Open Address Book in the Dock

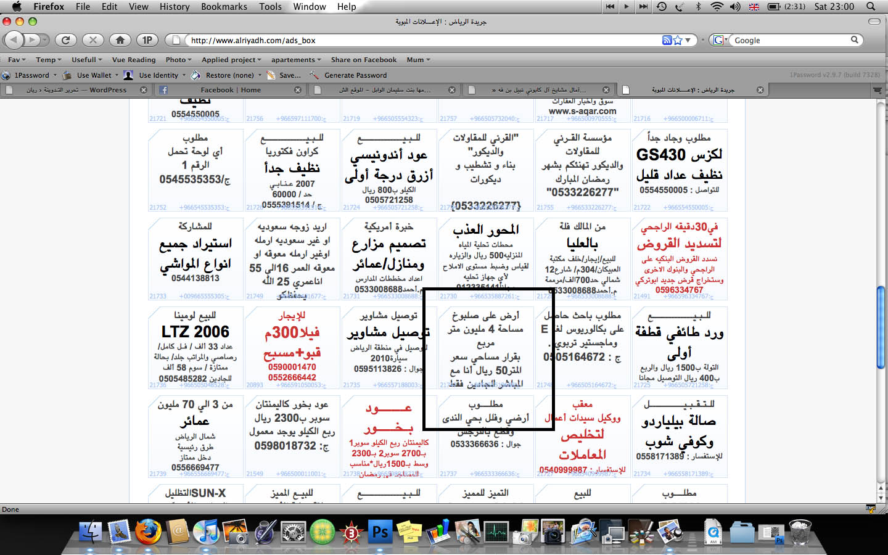(x=177, y=532)
